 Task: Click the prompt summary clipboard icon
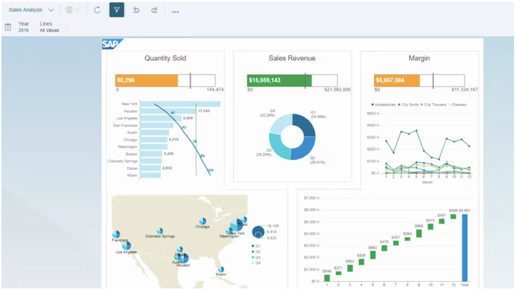click(8, 27)
